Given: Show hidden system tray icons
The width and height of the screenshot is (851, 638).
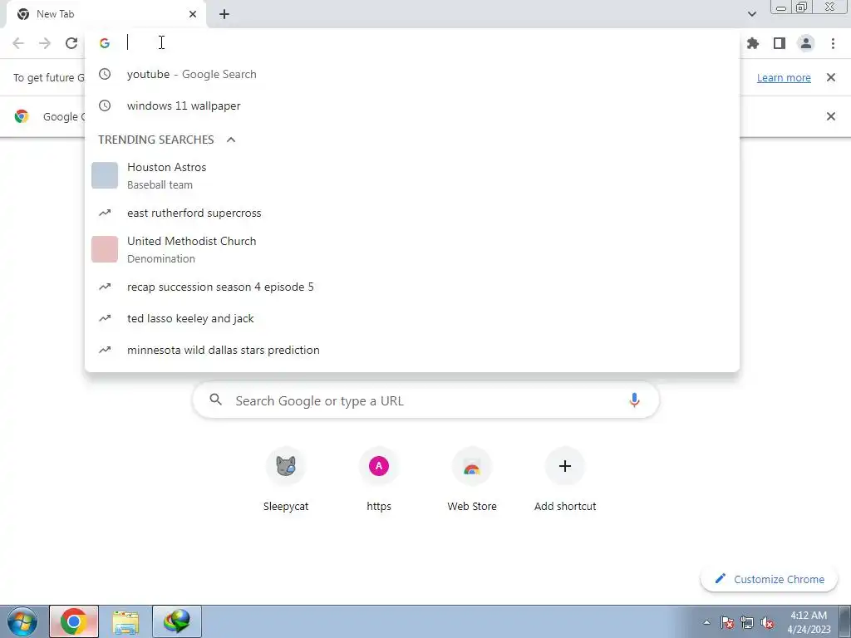Looking at the screenshot, I should 706,622.
